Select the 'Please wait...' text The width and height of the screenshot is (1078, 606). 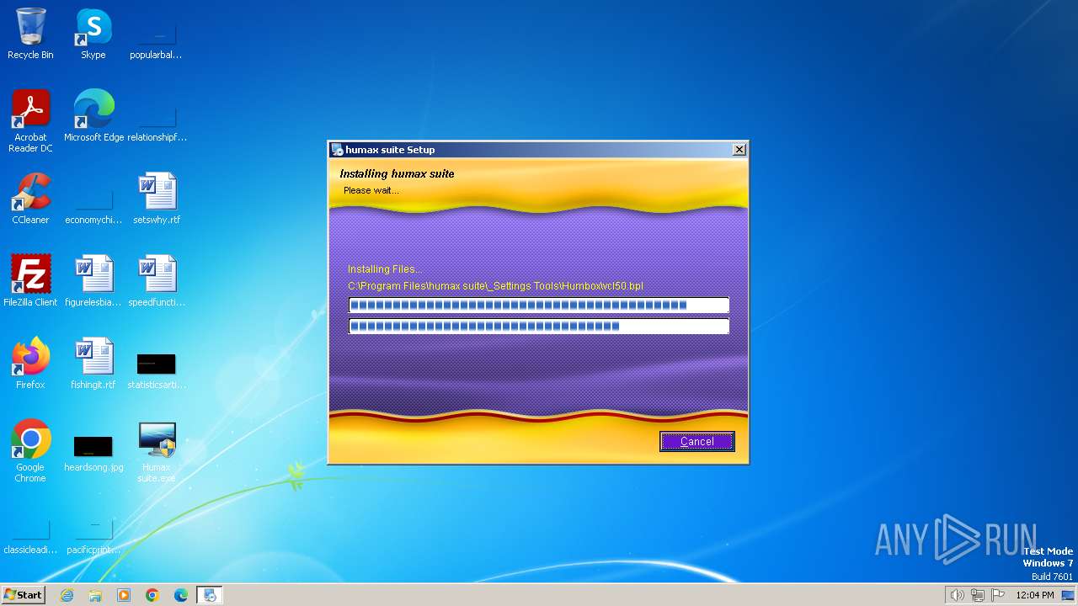(x=371, y=190)
